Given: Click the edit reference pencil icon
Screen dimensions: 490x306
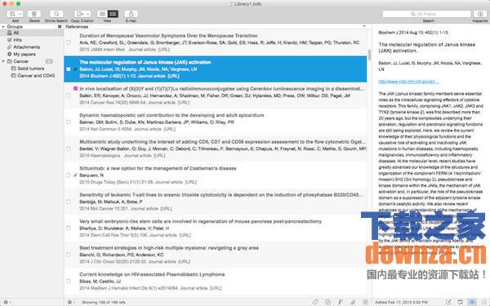Looking at the screenshot, I should [448, 302].
